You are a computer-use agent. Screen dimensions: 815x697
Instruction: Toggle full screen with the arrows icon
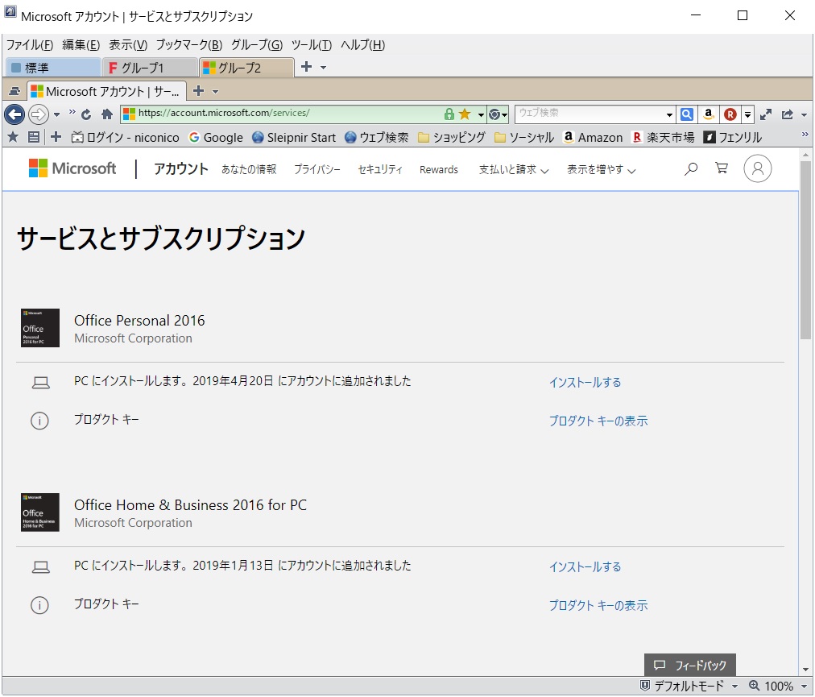(766, 114)
